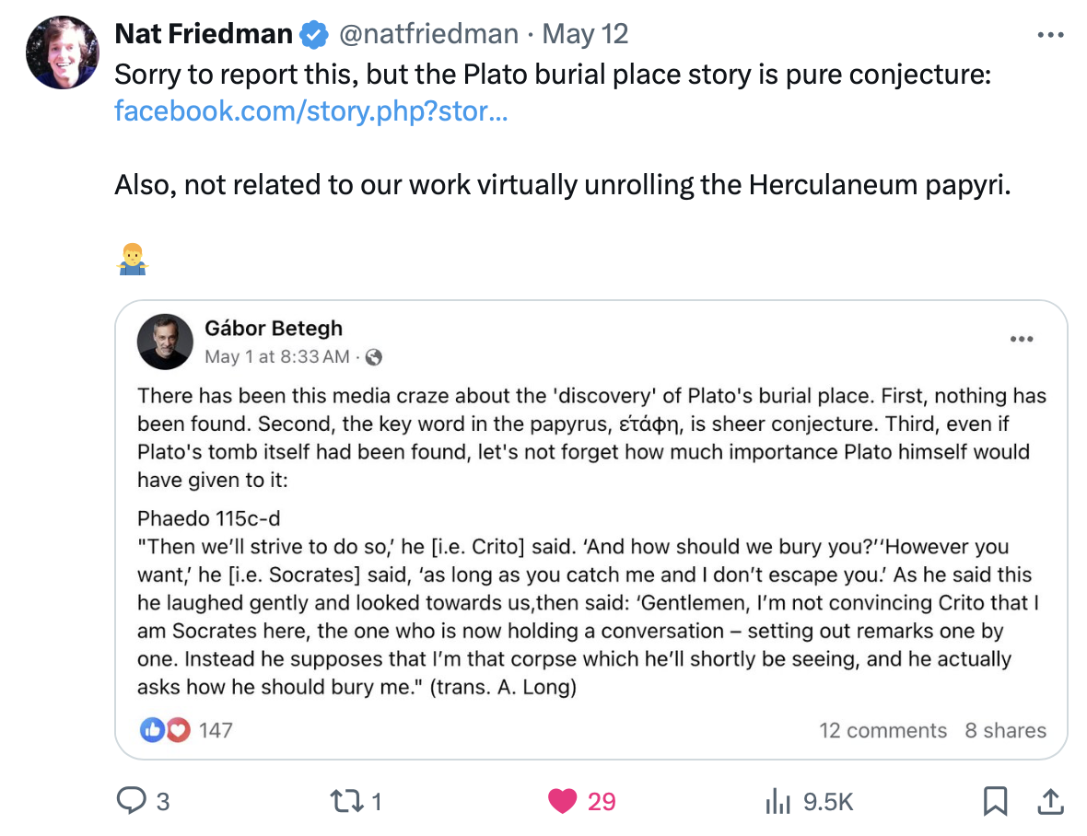Click the @natfriedman handle
This screenshot has height=836, width=1087.
[428, 35]
